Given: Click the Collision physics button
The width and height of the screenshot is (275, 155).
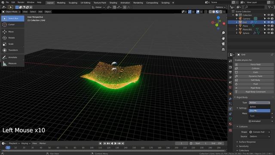Looking at the screenshot, I should (254, 68).
